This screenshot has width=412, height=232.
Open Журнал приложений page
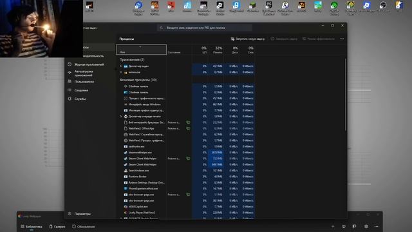click(89, 64)
